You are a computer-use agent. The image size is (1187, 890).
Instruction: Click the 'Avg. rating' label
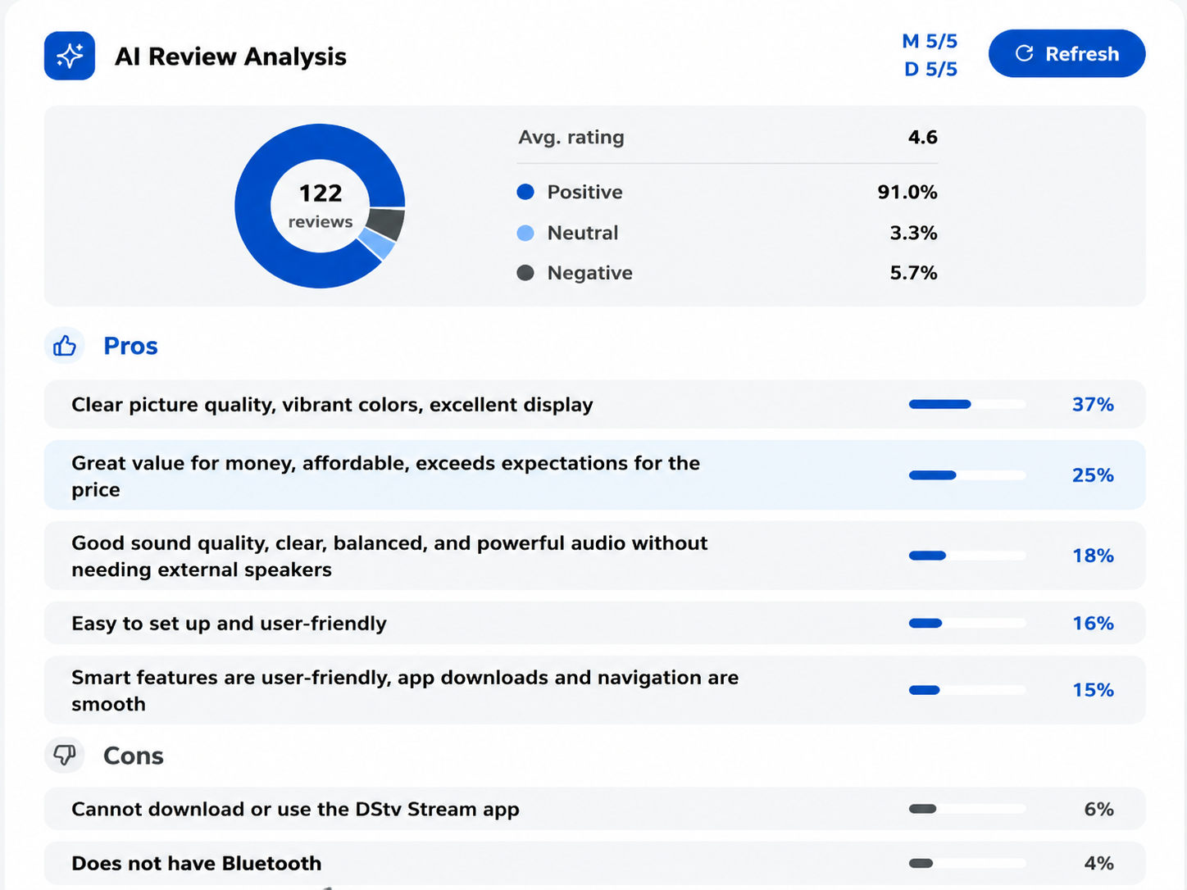click(571, 137)
